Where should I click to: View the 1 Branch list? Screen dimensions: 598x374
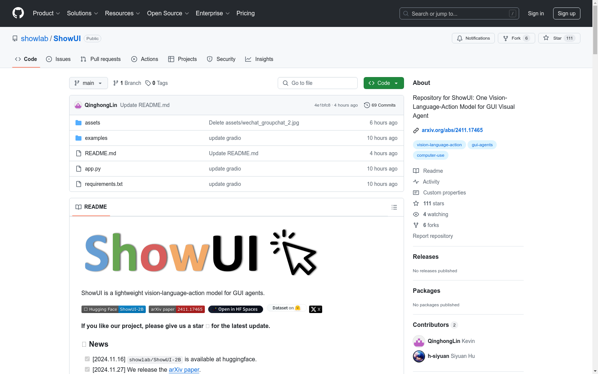tap(127, 83)
